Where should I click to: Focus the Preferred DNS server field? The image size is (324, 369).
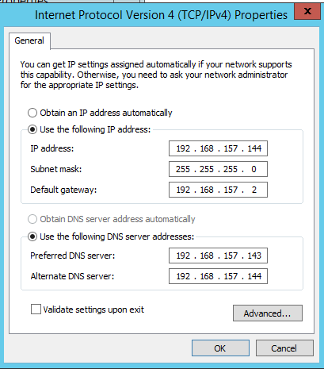click(x=218, y=256)
